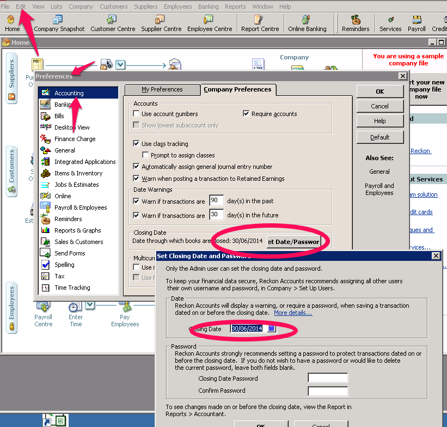Select General preferences category
The width and height of the screenshot is (447, 427).
click(78, 150)
